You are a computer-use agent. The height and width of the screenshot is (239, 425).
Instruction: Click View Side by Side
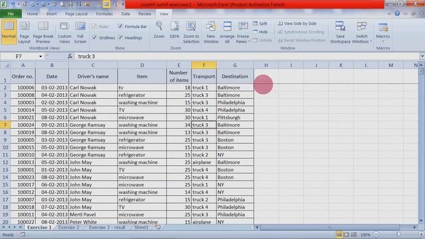[297, 24]
